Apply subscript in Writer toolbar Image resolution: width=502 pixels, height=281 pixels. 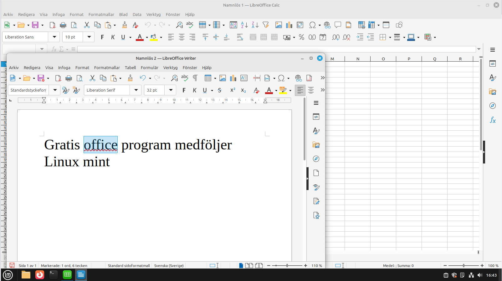coord(243,90)
